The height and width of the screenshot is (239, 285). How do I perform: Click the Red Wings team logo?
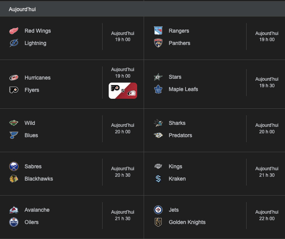pyautogui.click(x=14, y=31)
